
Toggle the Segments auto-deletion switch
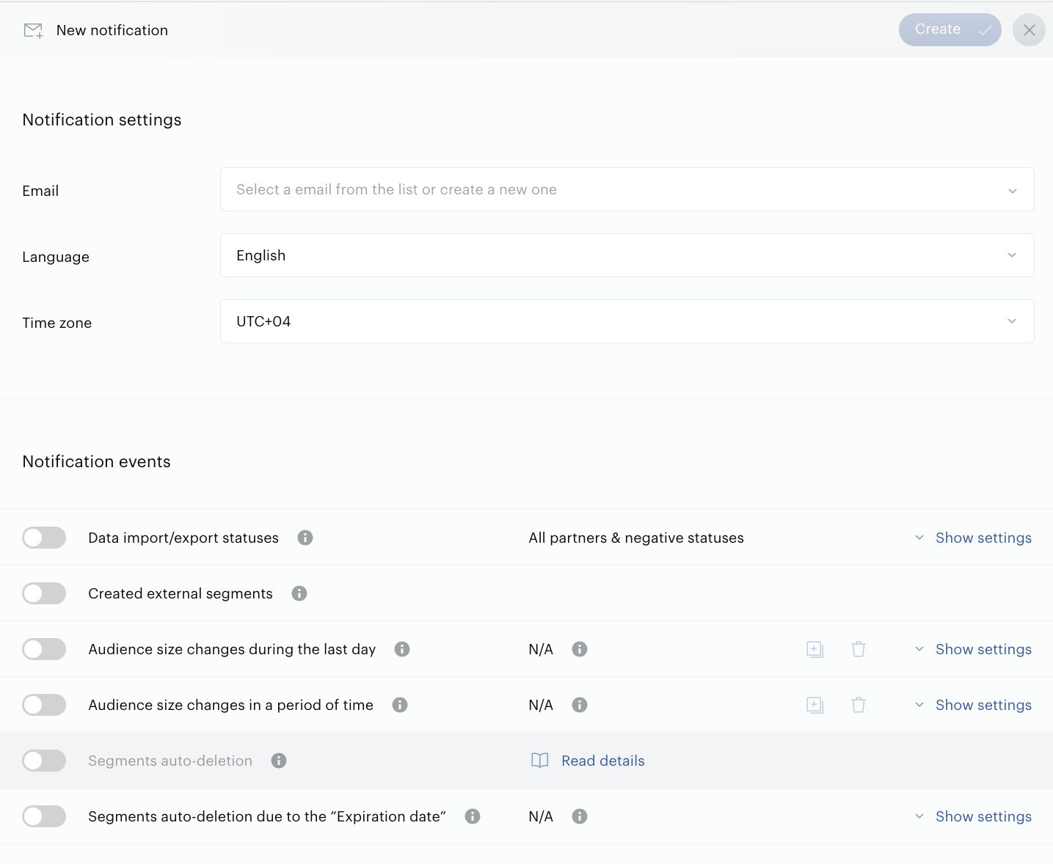pos(44,761)
